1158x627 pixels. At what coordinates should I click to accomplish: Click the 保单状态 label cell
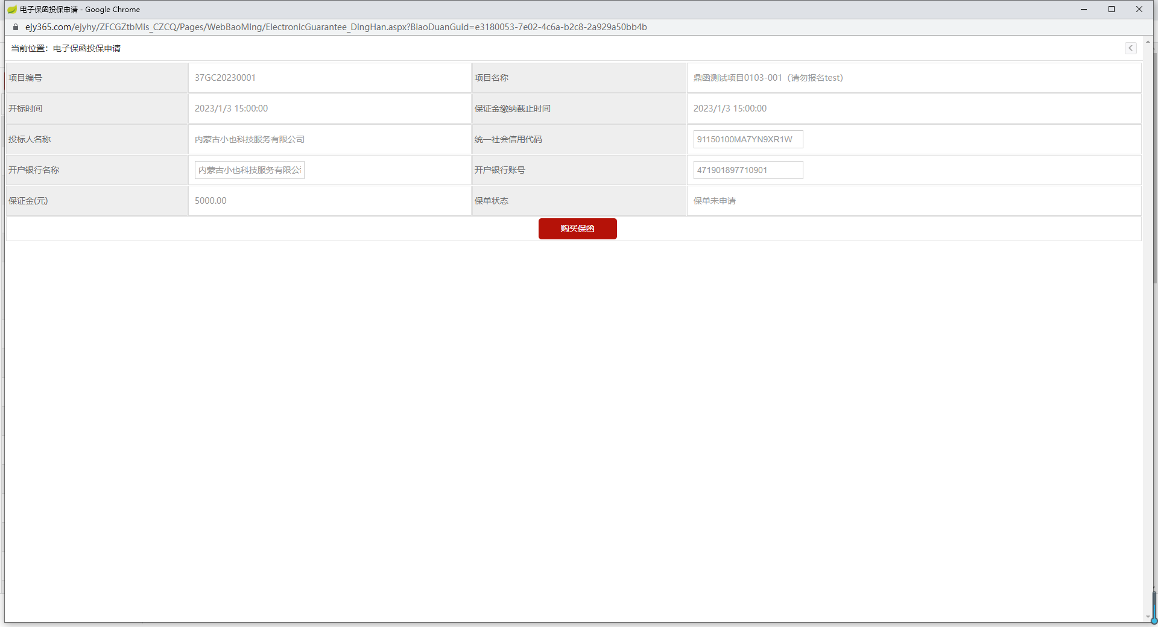pos(579,201)
